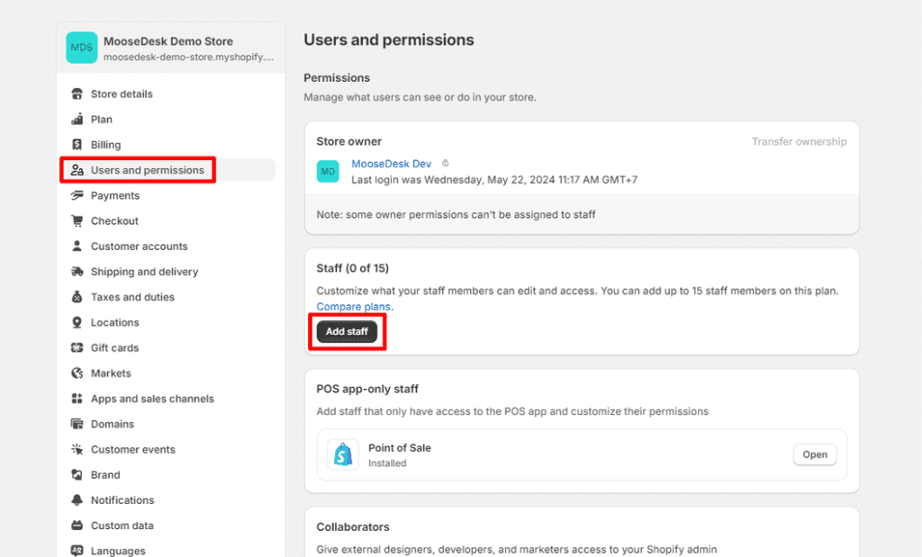The image size is (922, 557).
Task: Click the Customer accounts person icon
Action: tap(77, 247)
